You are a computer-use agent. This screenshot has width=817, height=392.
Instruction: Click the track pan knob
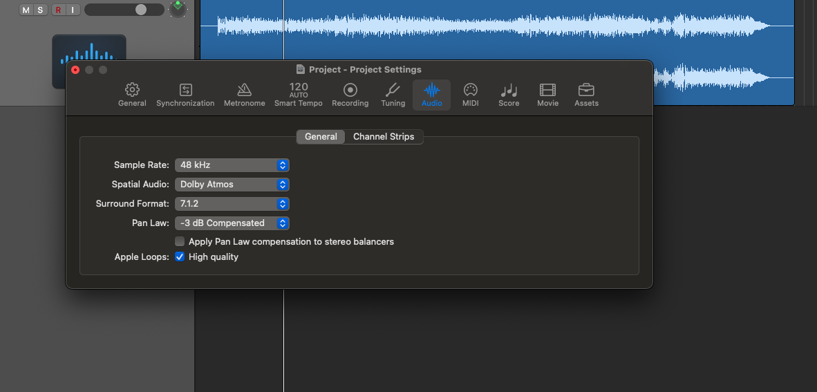tap(178, 10)
